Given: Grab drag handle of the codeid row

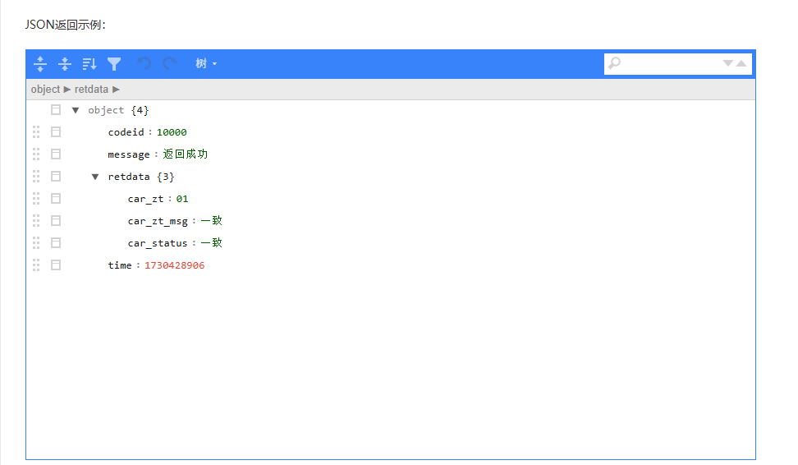Looking at the screenshot, I should (x=36, y=132).
